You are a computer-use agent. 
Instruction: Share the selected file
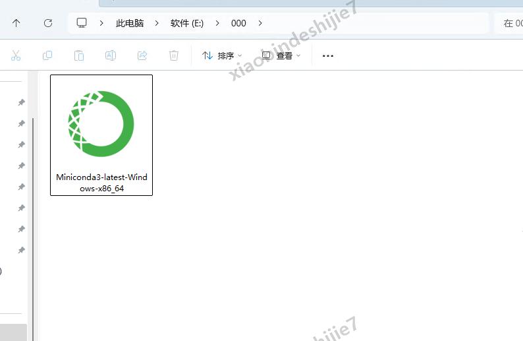click(x=142, y=55)
